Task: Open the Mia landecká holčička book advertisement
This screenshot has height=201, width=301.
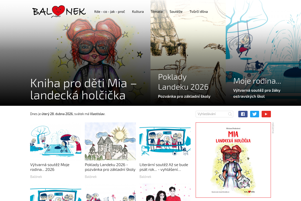Action: point(233,160)
